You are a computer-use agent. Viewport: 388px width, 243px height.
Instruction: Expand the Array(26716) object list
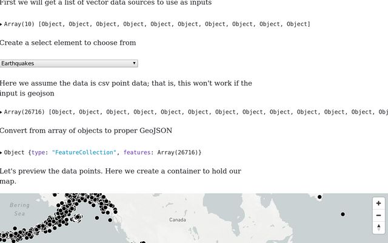click(x=2, y=112)
